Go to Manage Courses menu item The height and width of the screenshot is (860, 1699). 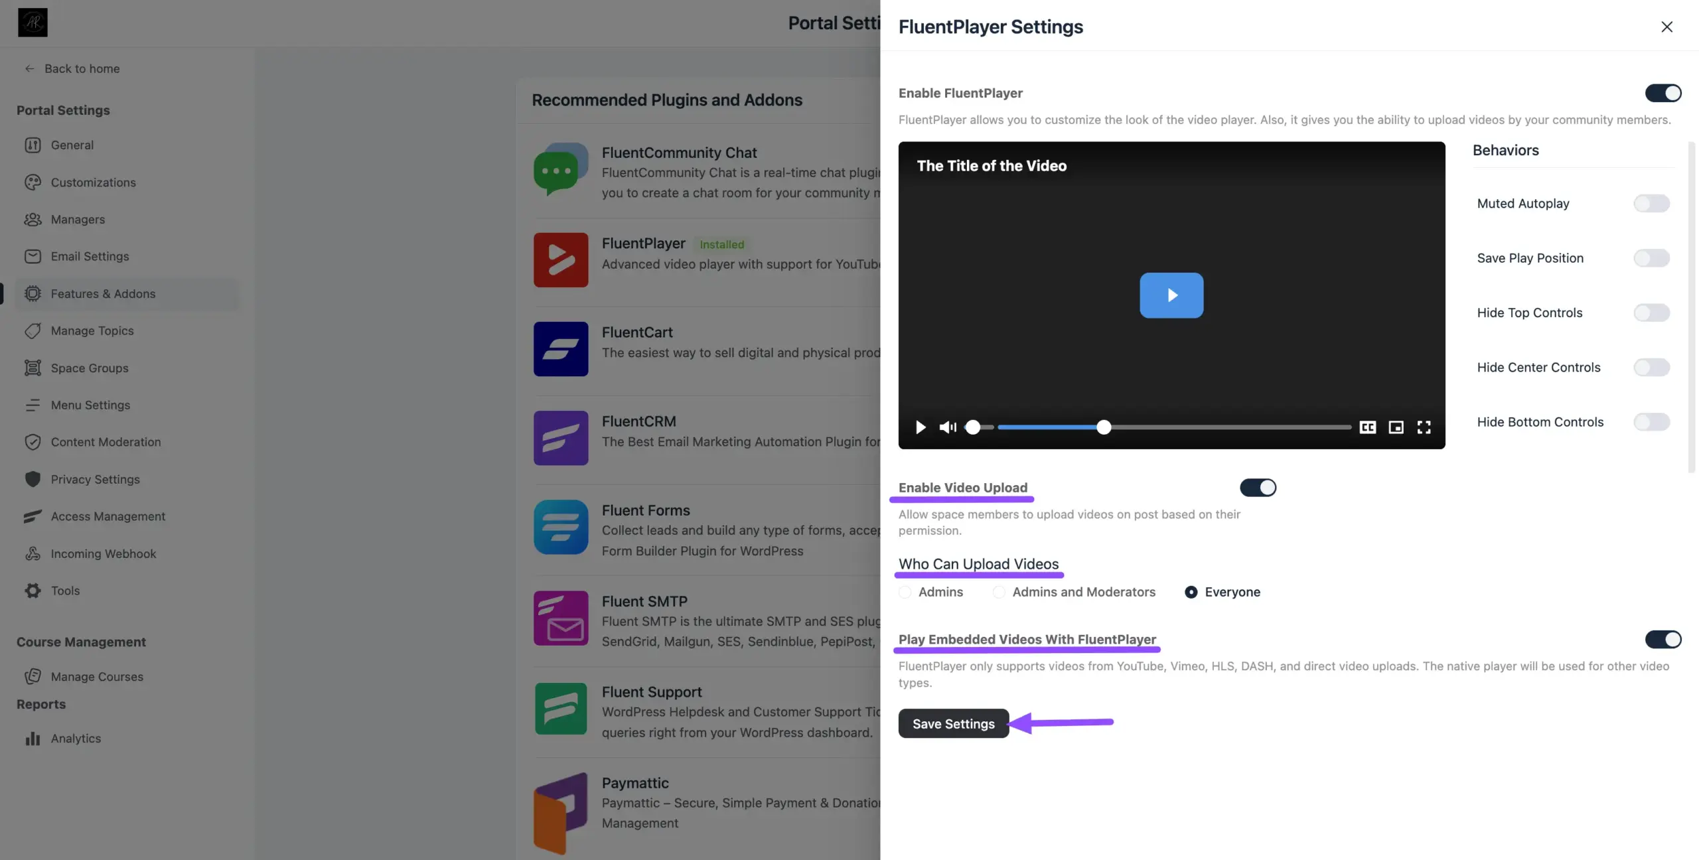click(x=97, y=677)
